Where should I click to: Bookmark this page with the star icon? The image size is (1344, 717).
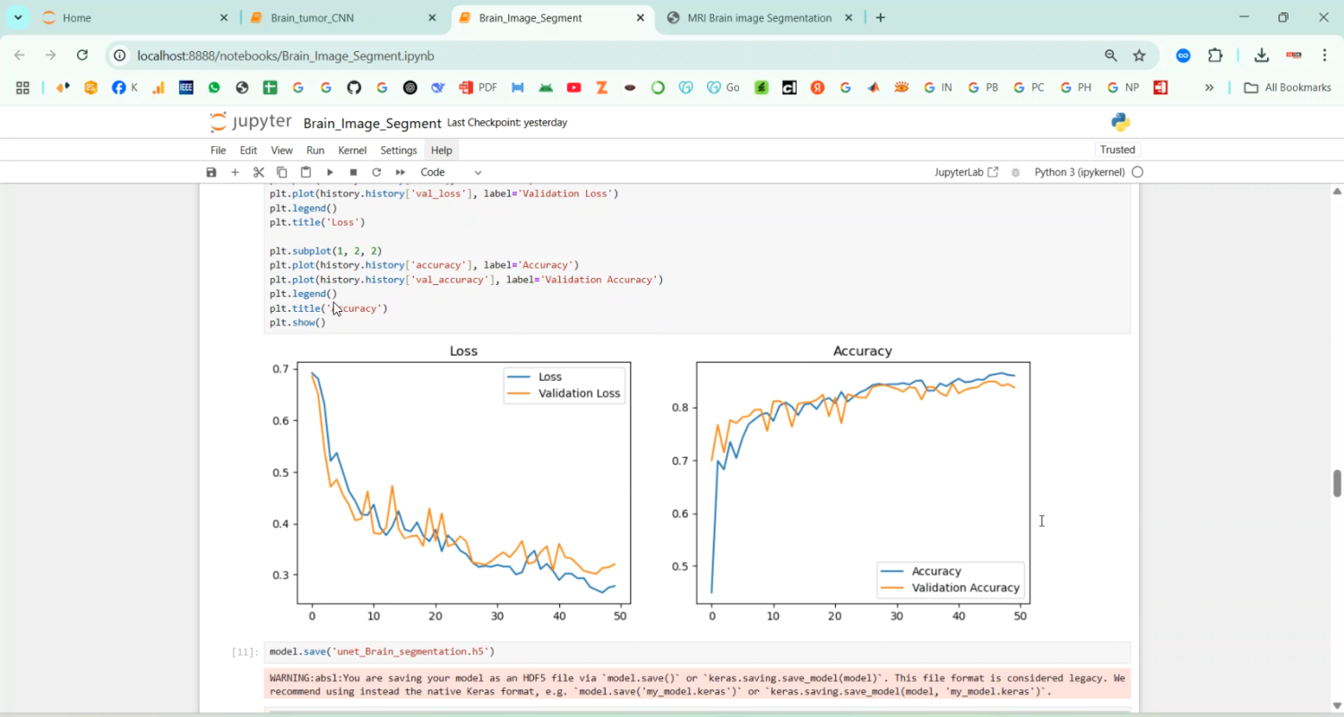click(1139, 56)
